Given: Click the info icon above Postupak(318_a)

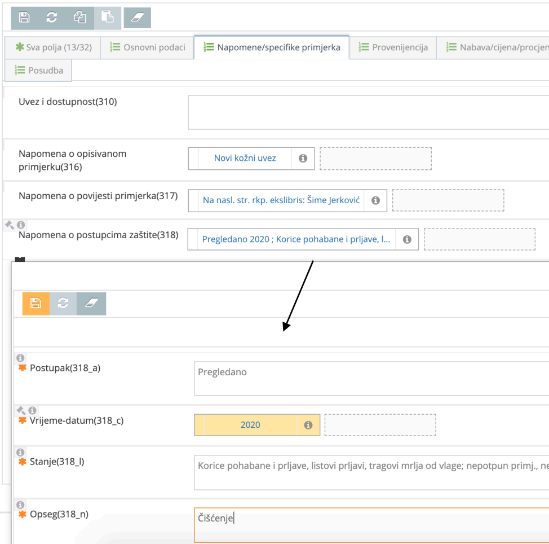Looking at the screenshot, I should click(20, 358).
